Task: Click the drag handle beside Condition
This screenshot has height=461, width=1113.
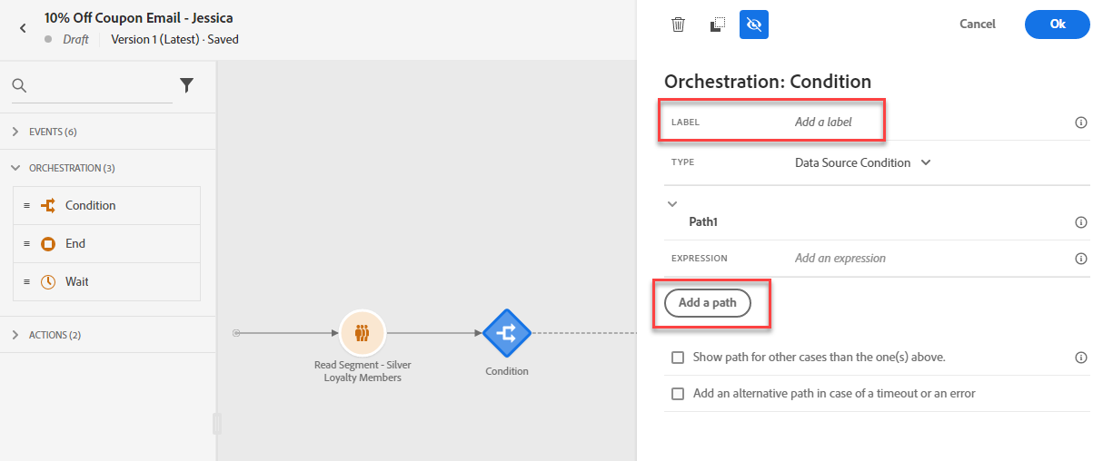Action: coord(26,206)
